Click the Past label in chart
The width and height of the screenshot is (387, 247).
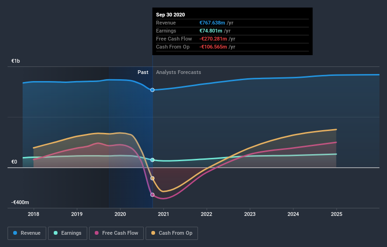(x=143, y=72)
